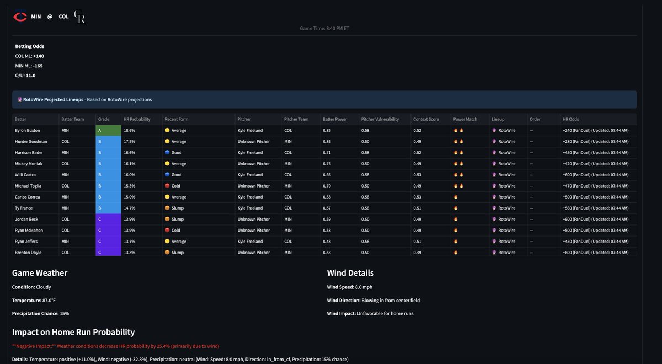Click the Slump form icon for Ty France
The height and width of the screenshot is (364, 662).
[167, 208]
